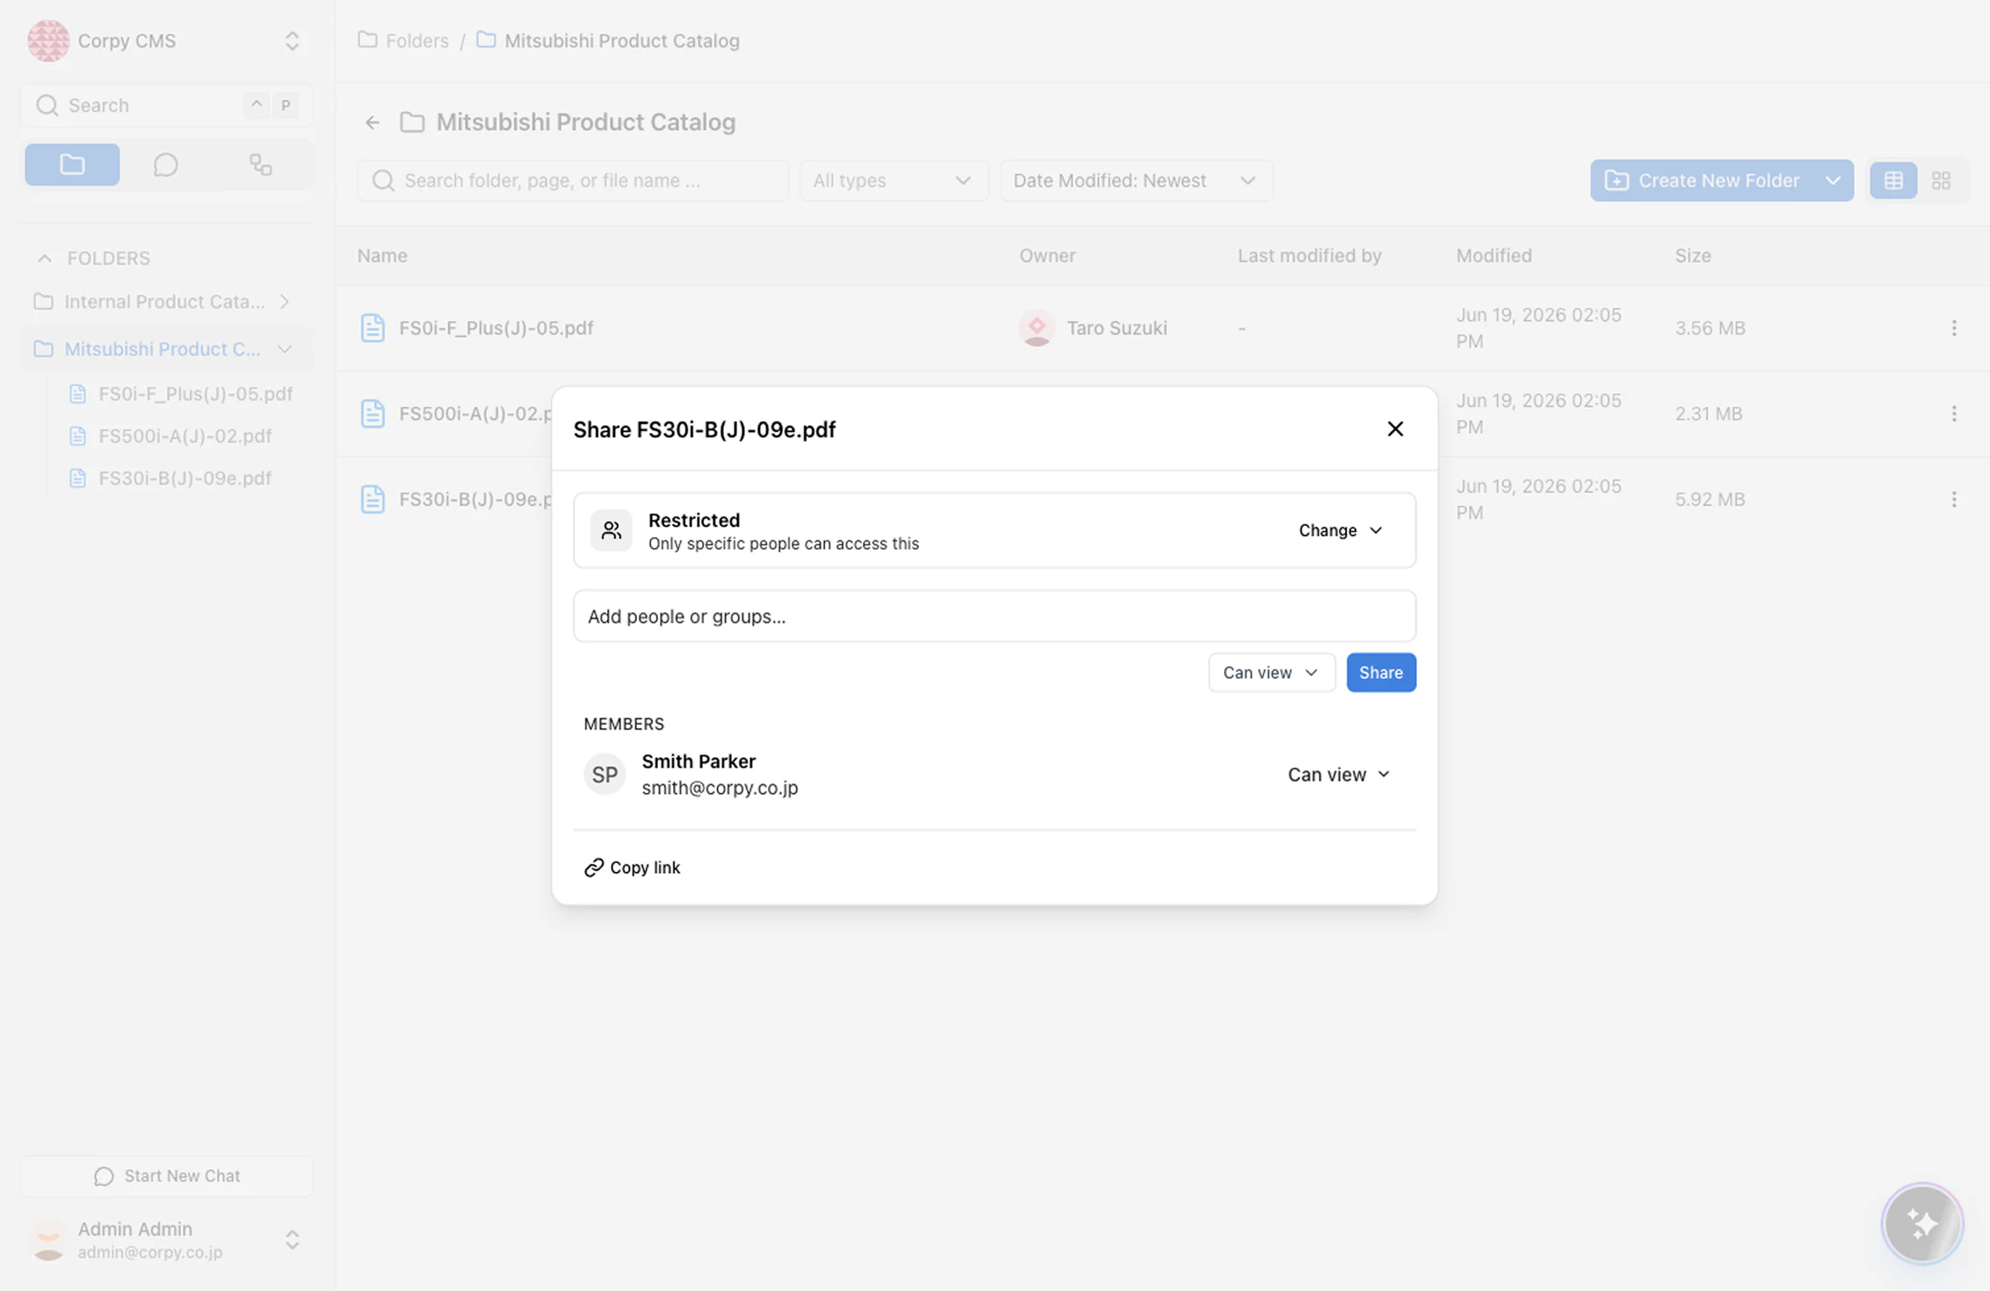Change Smith Parker's Can view permission
Viewport: 1990px width, 1291px height.
click(x=1339, y=774)
